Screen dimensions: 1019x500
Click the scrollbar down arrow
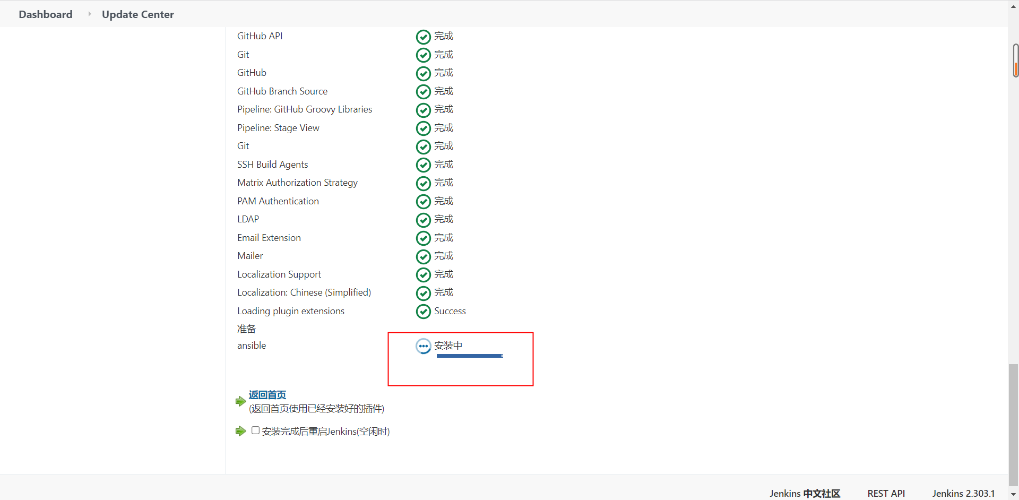(x=1013, y=494)
